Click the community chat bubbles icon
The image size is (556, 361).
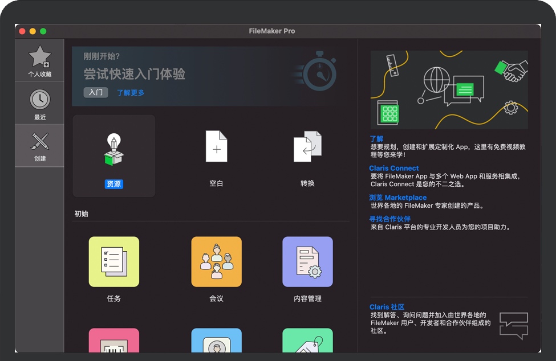pyautogui.click(x=513, y=326)
